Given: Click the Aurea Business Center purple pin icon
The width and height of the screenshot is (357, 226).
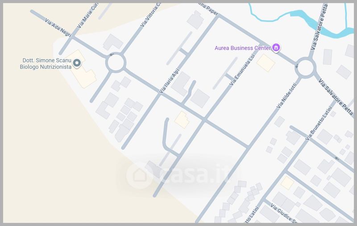Looking at the screenshot, I should pos(276,48).
